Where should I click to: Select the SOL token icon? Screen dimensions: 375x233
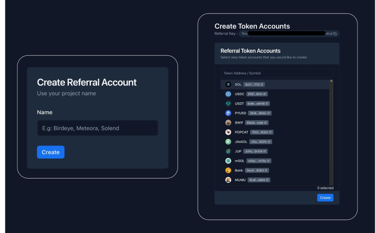tap(228, 84)
